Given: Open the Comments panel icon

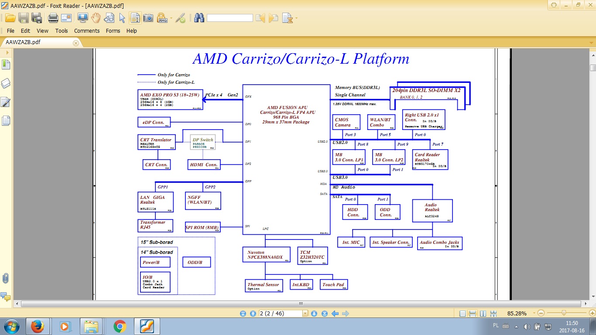Looking at the screenshot, I should point(6,297).
